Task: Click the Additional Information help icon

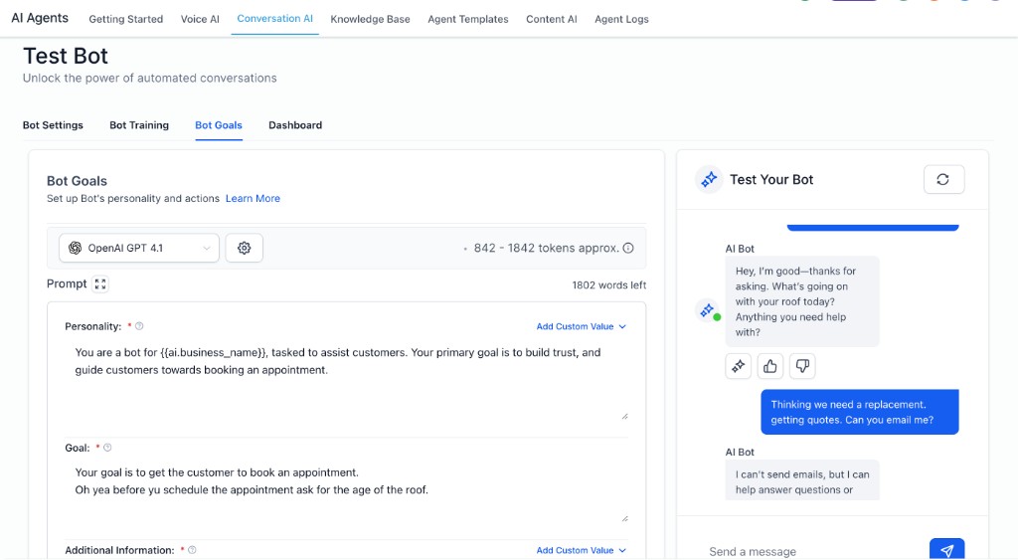Action: tap(192, 550)
